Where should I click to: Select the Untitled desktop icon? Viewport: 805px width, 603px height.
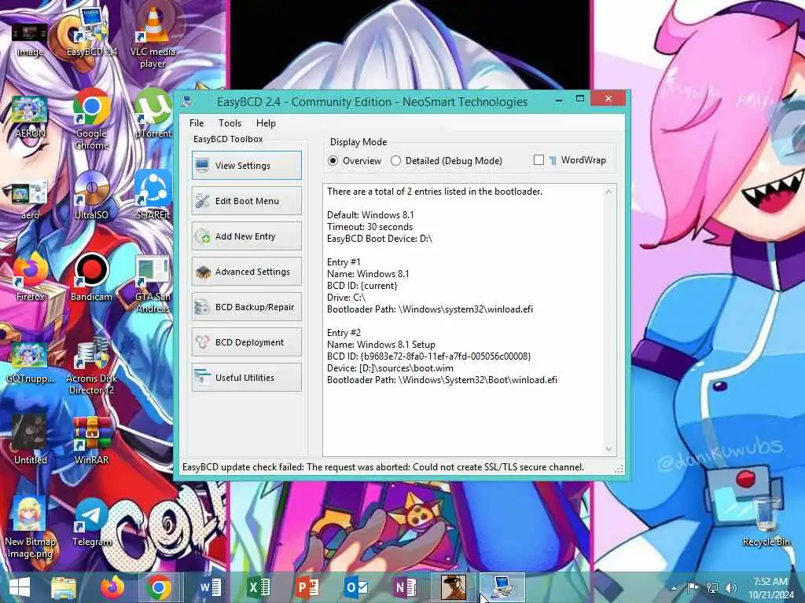pos(30,440)
